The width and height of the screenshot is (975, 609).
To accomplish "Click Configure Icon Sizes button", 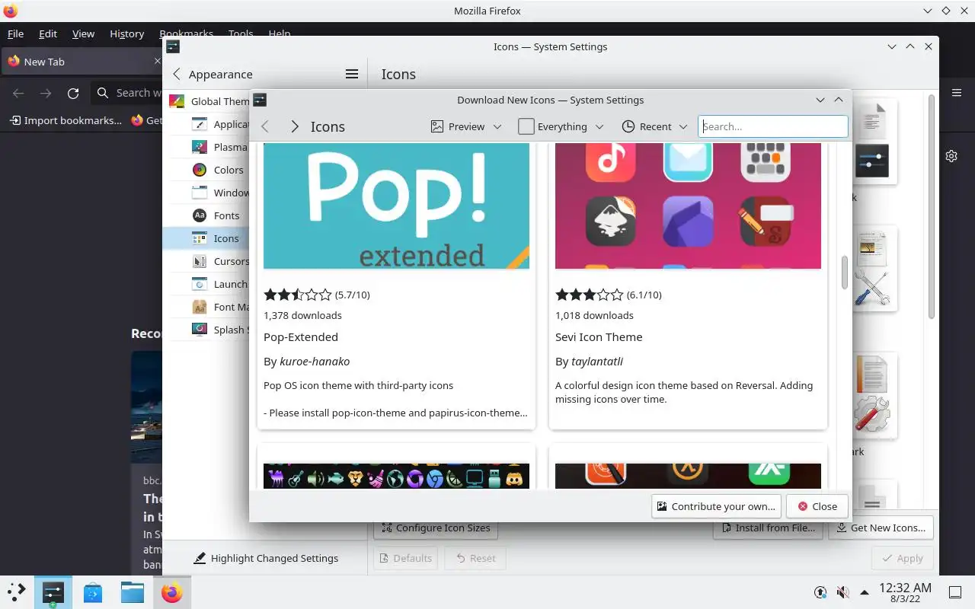I will pyautogui.click(x=436, y=528).
